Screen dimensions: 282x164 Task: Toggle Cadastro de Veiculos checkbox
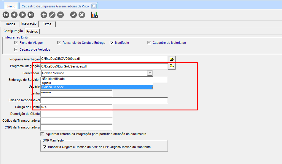tap(16, 49)
